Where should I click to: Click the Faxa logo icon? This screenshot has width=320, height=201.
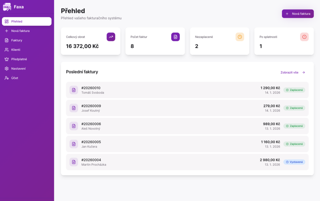coord(7,7)
